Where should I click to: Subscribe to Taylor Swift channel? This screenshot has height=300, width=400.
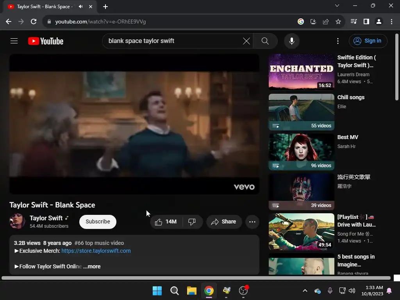click(x=98, y=222)
